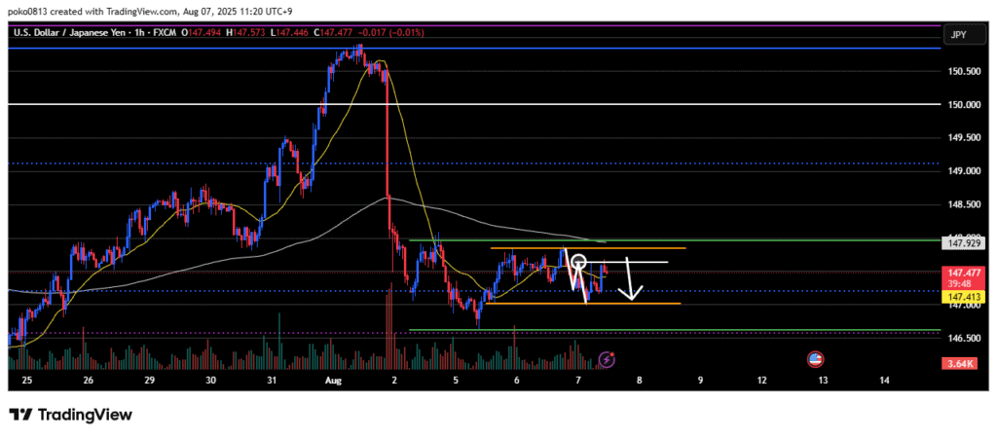Open the JPY currency selector
The width and height of the screenshot is (997, 438).
[958, 33]
